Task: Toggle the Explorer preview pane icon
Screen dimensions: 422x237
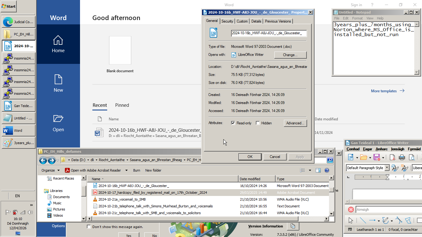Action: [318, 170]
